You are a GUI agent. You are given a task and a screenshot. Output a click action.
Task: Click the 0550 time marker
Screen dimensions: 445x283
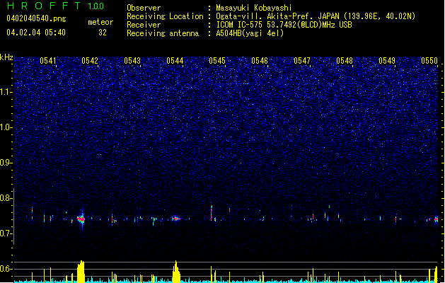(x=429, y=61)
